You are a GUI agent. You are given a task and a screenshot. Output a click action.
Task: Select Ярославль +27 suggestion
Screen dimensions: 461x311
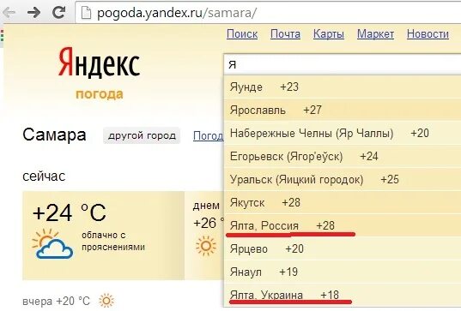343,110
